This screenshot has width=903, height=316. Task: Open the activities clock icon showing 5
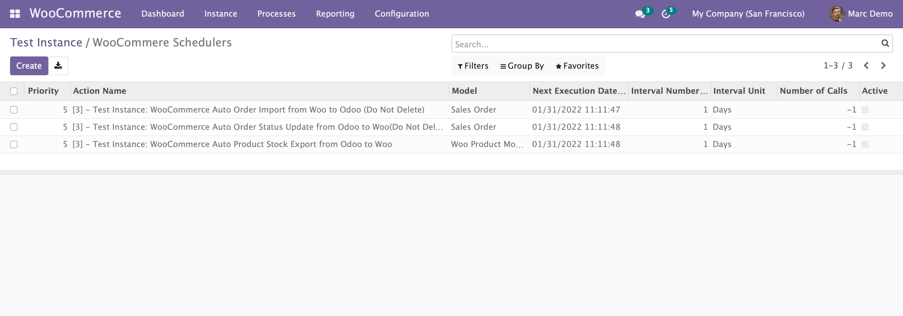pyautogui.click(x=666, y=14)
